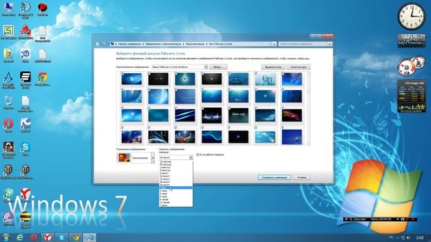This screenshot has width=431, height=242.
Task: Click the CPU Usage meter gadget
Action: coord(411,96)
